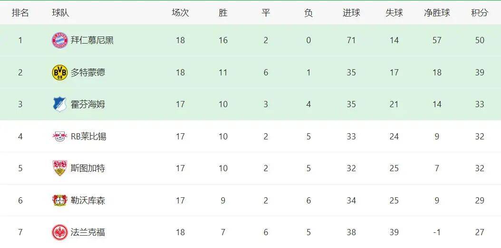Click the 排名 column header
The height and width of the screenshot is (248, 501).
[20, 13]
